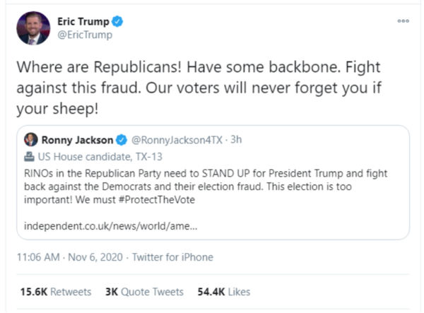View the 15.6K Retweets list
The height and width of the screenshot is (313, 424).
click(58, 291)
